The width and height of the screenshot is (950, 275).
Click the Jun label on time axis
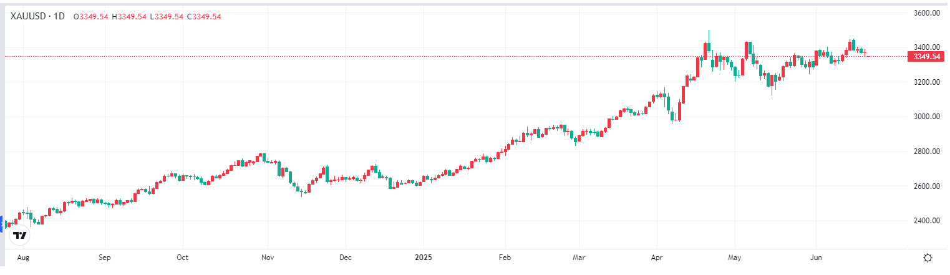tap(815, 258)
